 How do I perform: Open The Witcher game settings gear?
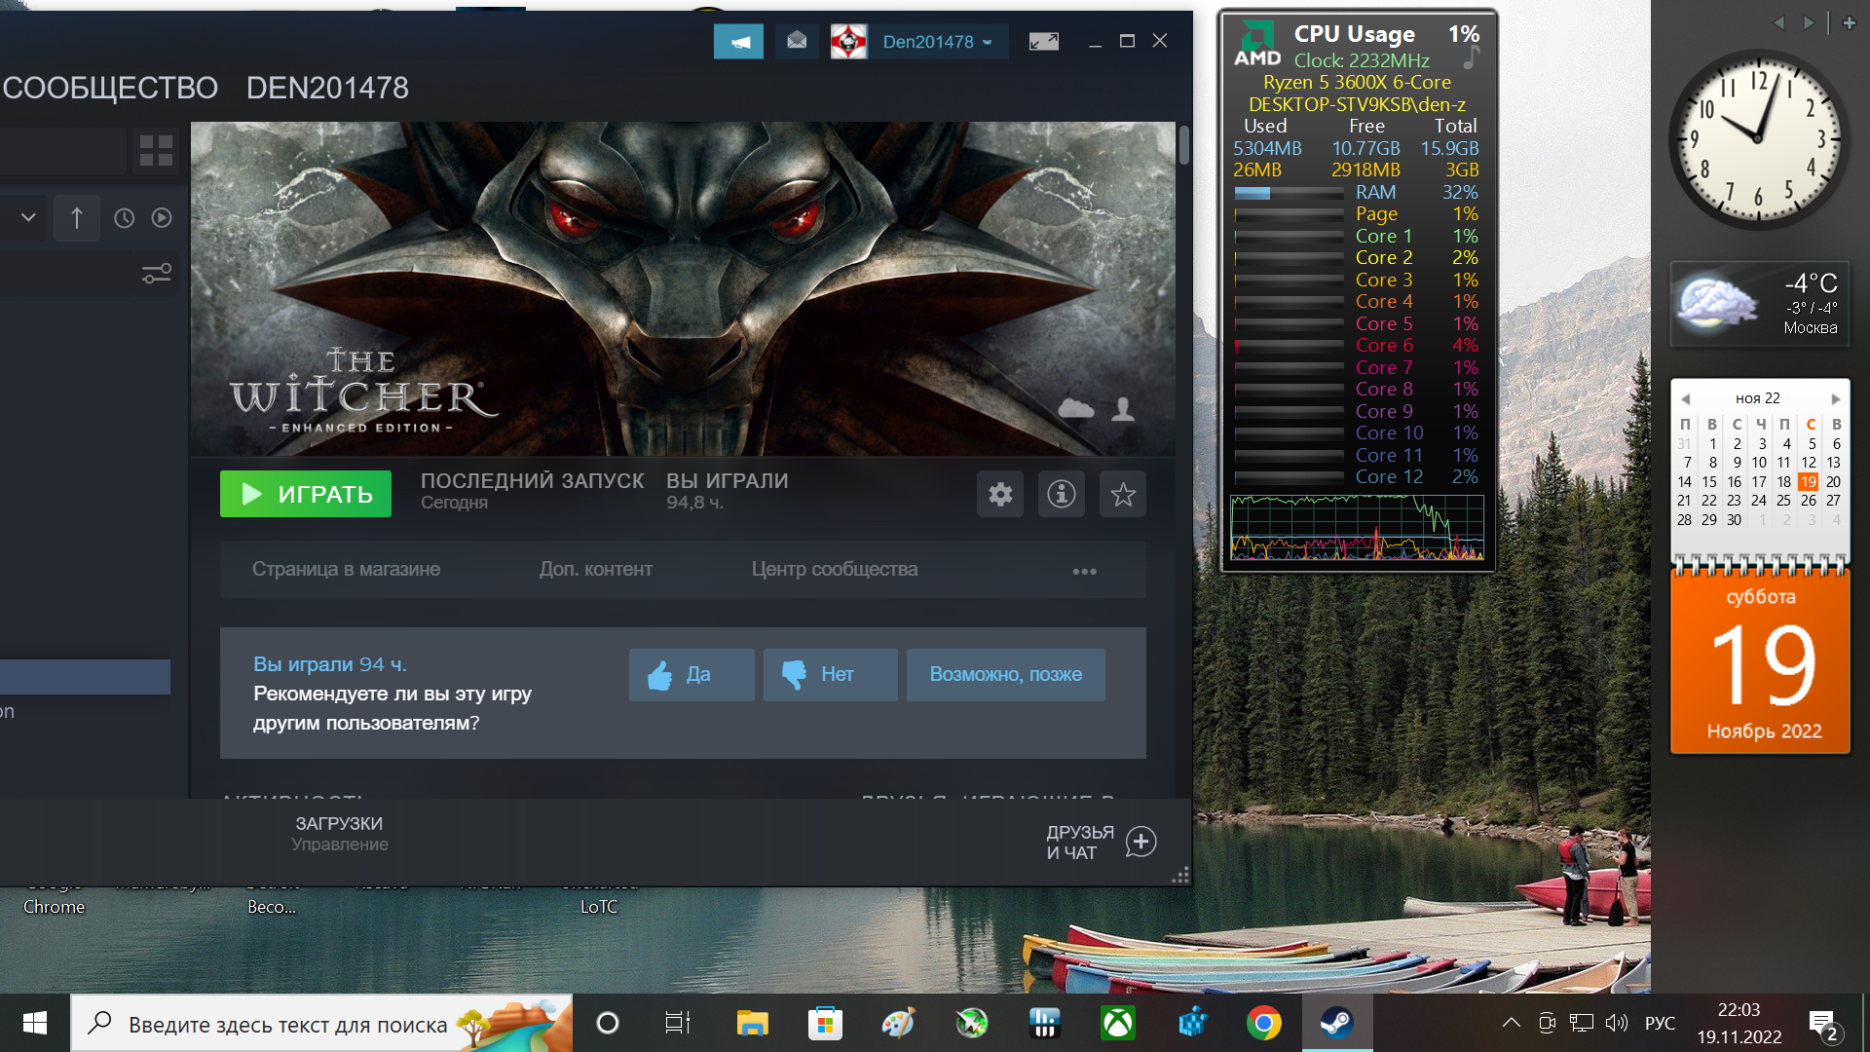(x=1000, y=495)
